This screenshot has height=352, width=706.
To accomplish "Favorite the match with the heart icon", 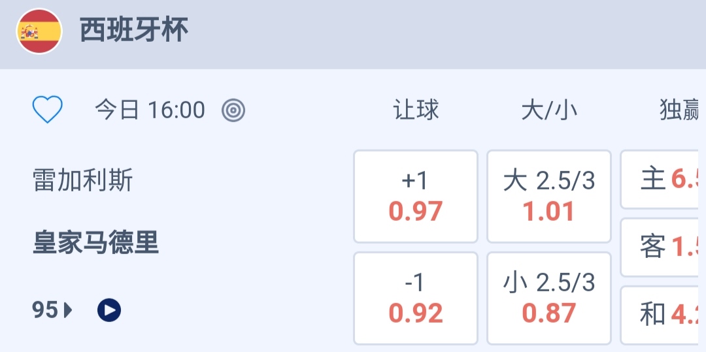I will pos(48,110).
